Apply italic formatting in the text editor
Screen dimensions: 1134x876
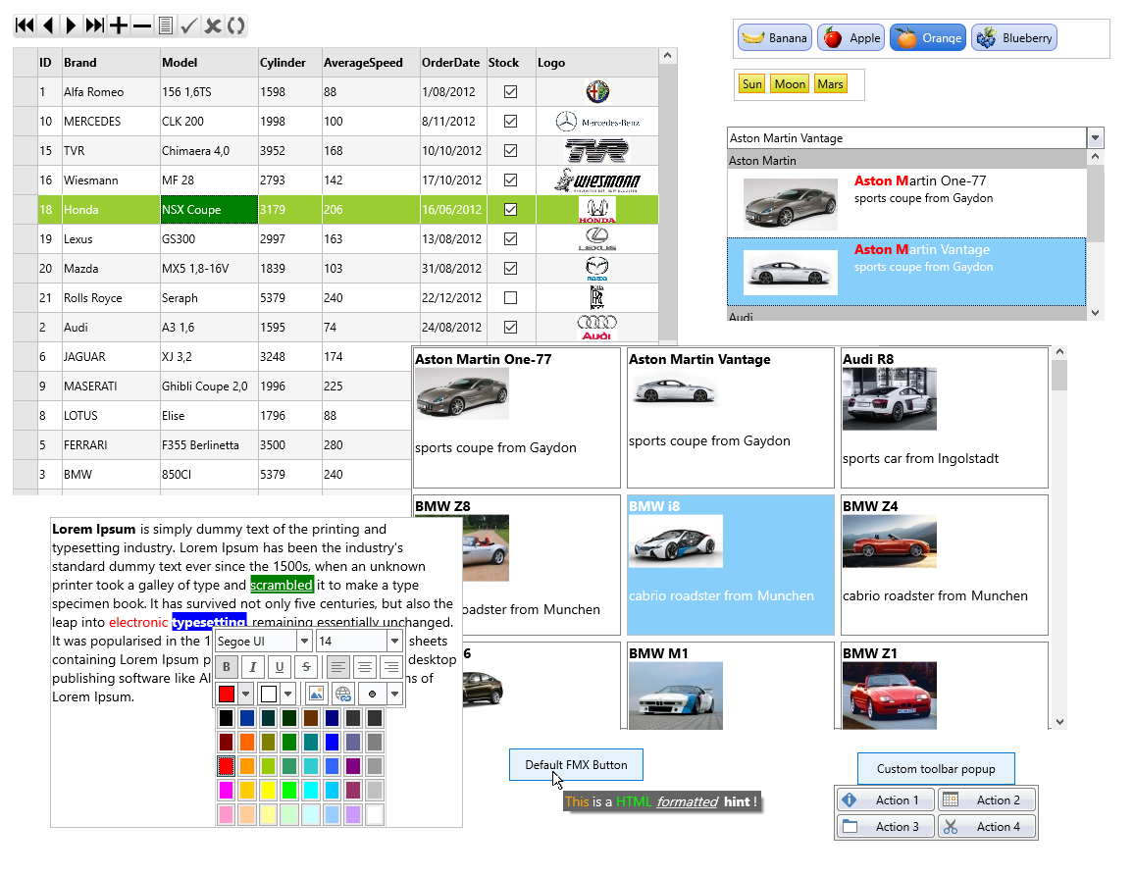pos(253,667)
